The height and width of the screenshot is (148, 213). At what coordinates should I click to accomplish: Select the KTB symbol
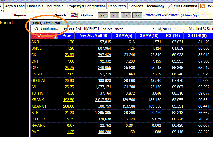point(35,113)
